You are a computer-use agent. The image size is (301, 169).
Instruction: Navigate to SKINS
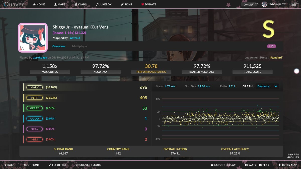126,5
